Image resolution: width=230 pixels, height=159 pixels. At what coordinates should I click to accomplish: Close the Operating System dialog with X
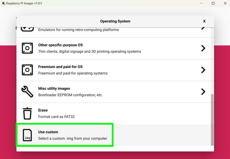click(x=204, y=21)
